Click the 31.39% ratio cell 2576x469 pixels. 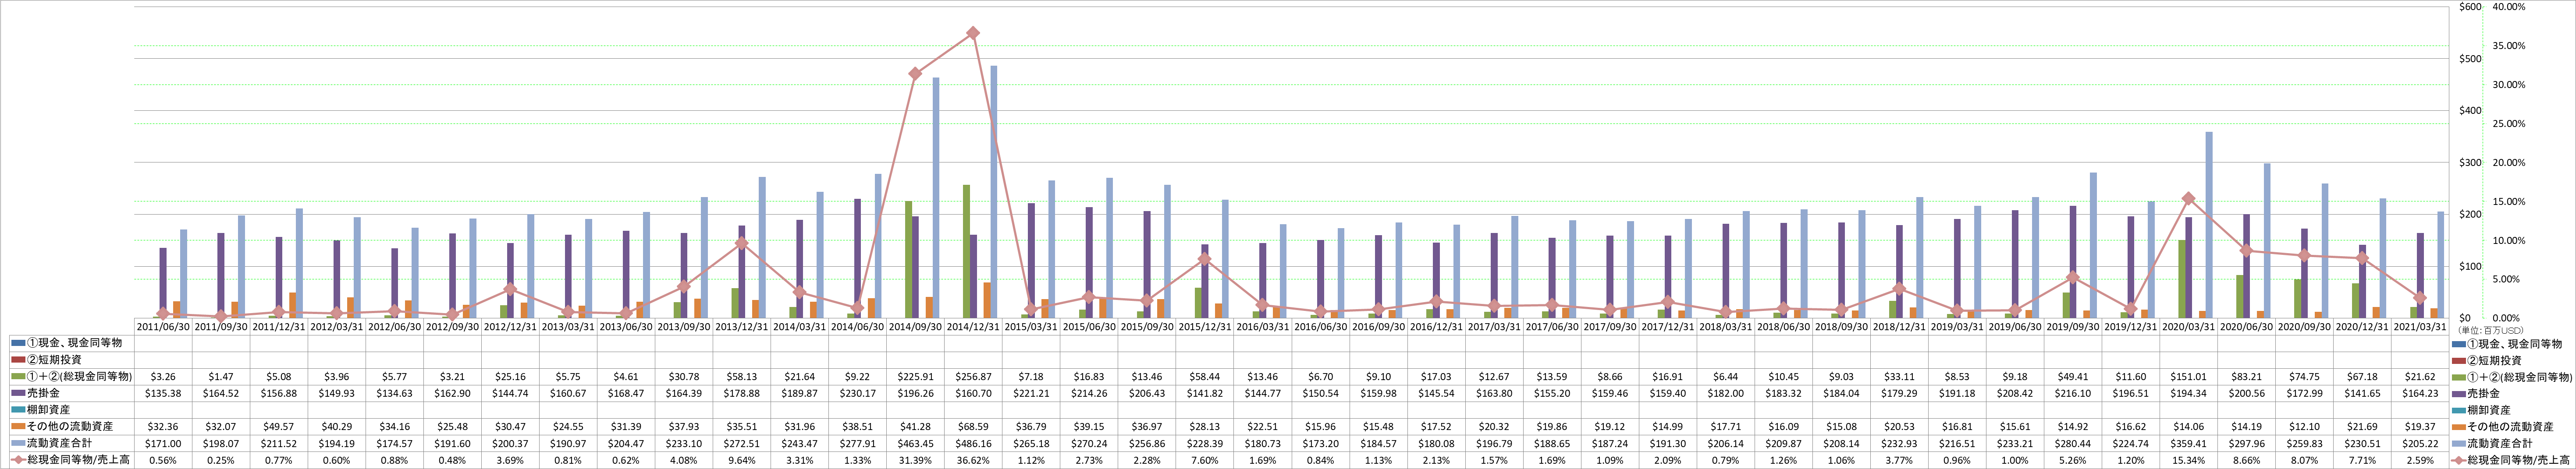[916, 460]
